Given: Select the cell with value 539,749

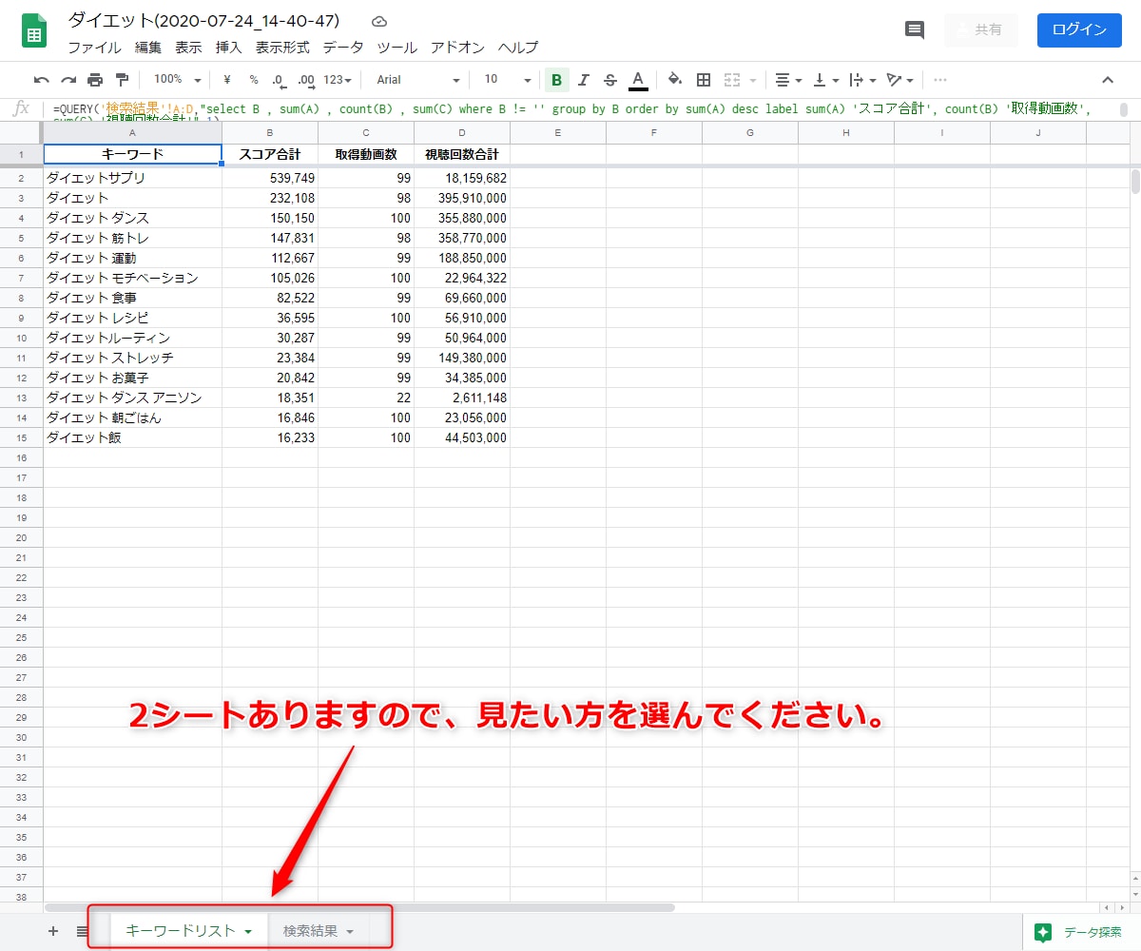Looking at the screenshot, I should click(x=270, y=178).
